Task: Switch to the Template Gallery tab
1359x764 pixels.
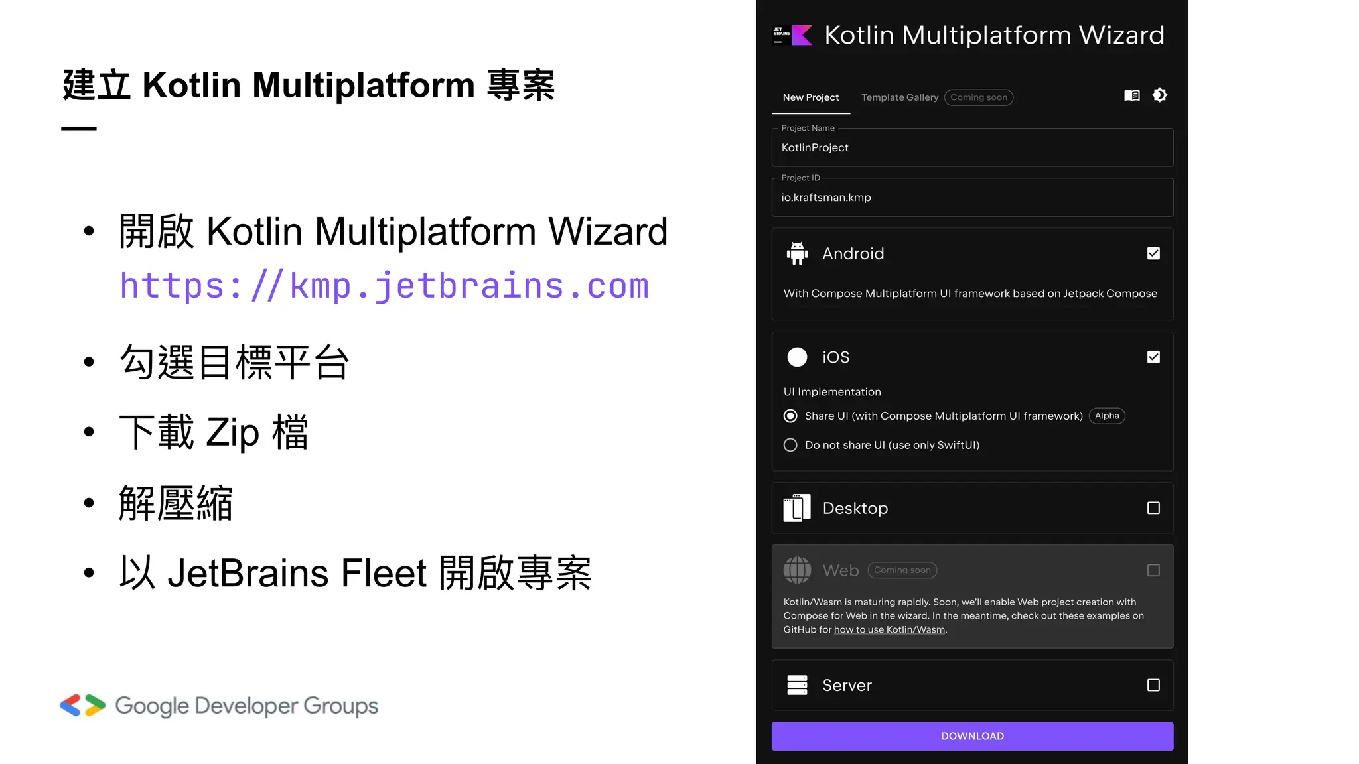Action: 900,97
